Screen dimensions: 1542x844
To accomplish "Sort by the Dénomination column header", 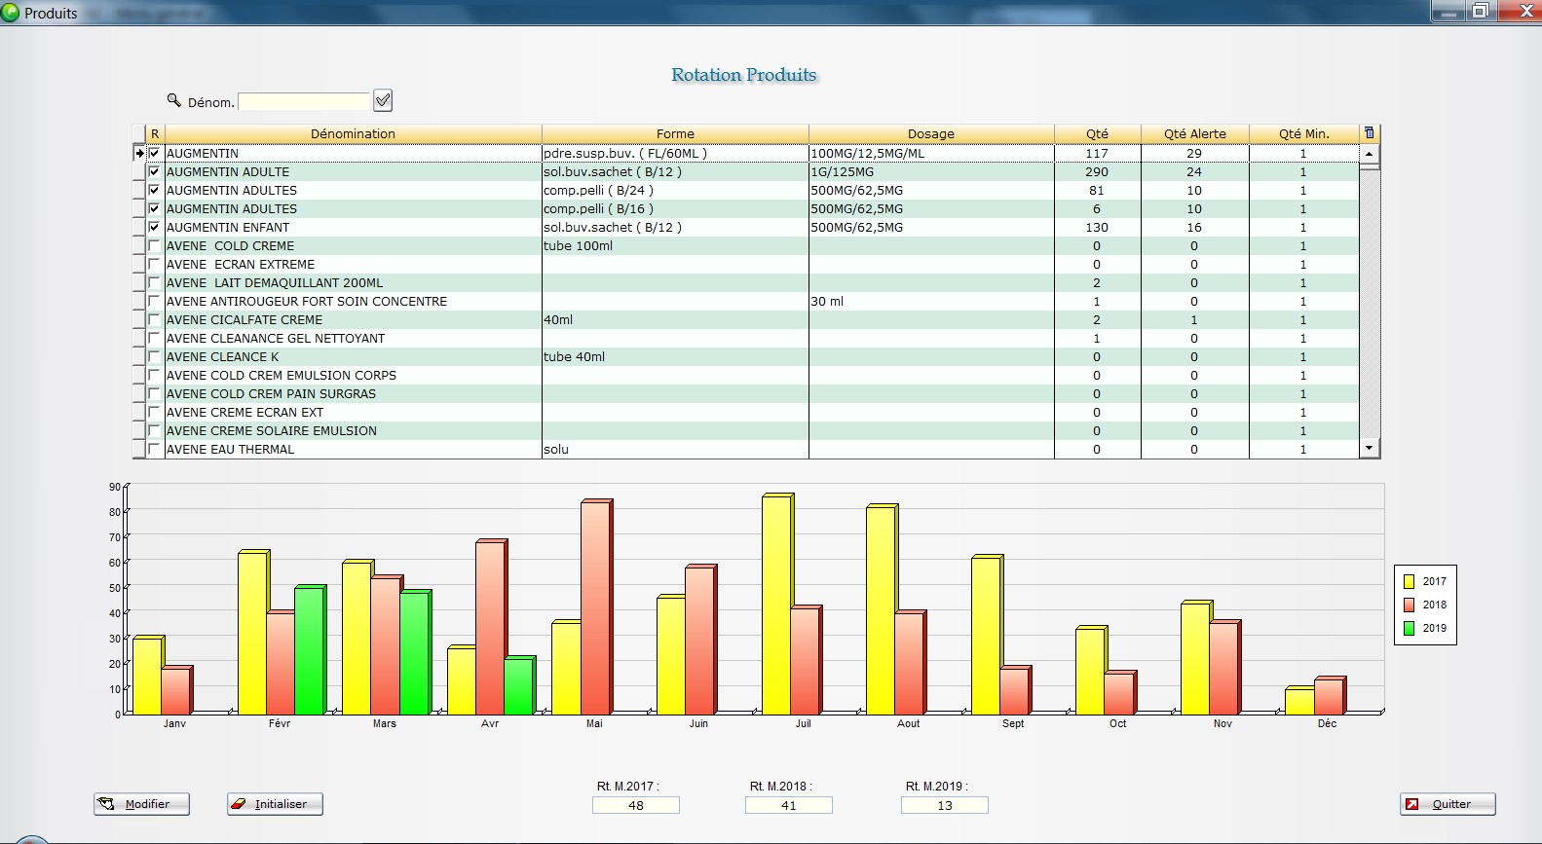I will [353, 133].
